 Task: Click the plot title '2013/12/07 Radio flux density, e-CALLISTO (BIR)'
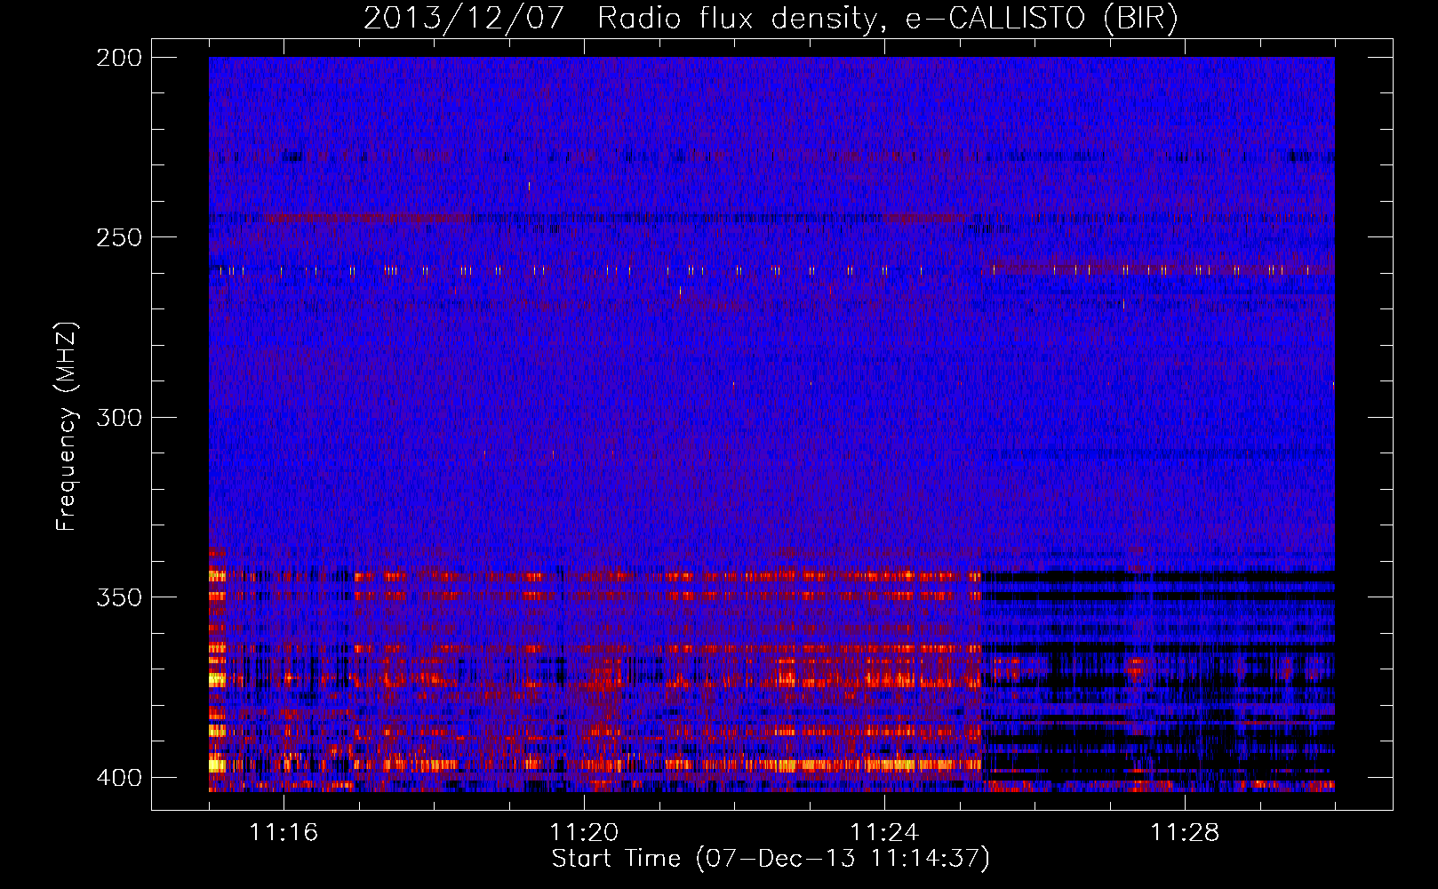click(771, 19)
